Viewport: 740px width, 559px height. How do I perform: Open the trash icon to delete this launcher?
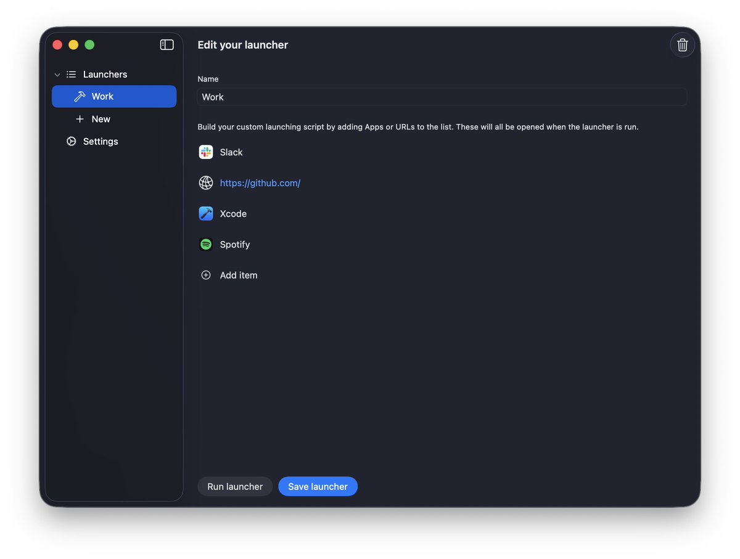click(x=682, y=44)
